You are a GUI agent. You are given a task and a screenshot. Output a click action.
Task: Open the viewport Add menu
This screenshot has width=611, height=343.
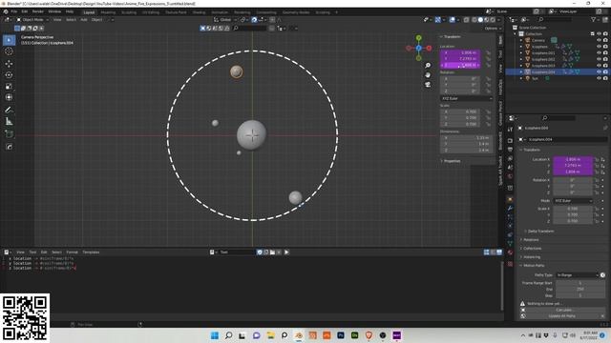(84, 19)
